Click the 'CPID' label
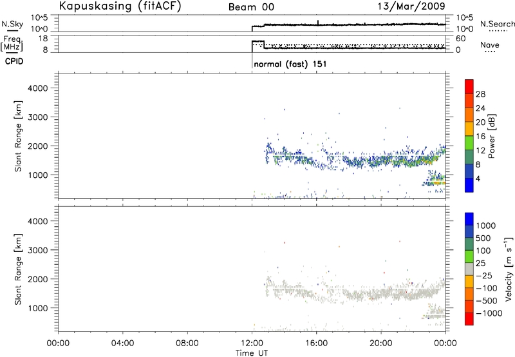The image size is (515, 357). [x=14, y=61]
